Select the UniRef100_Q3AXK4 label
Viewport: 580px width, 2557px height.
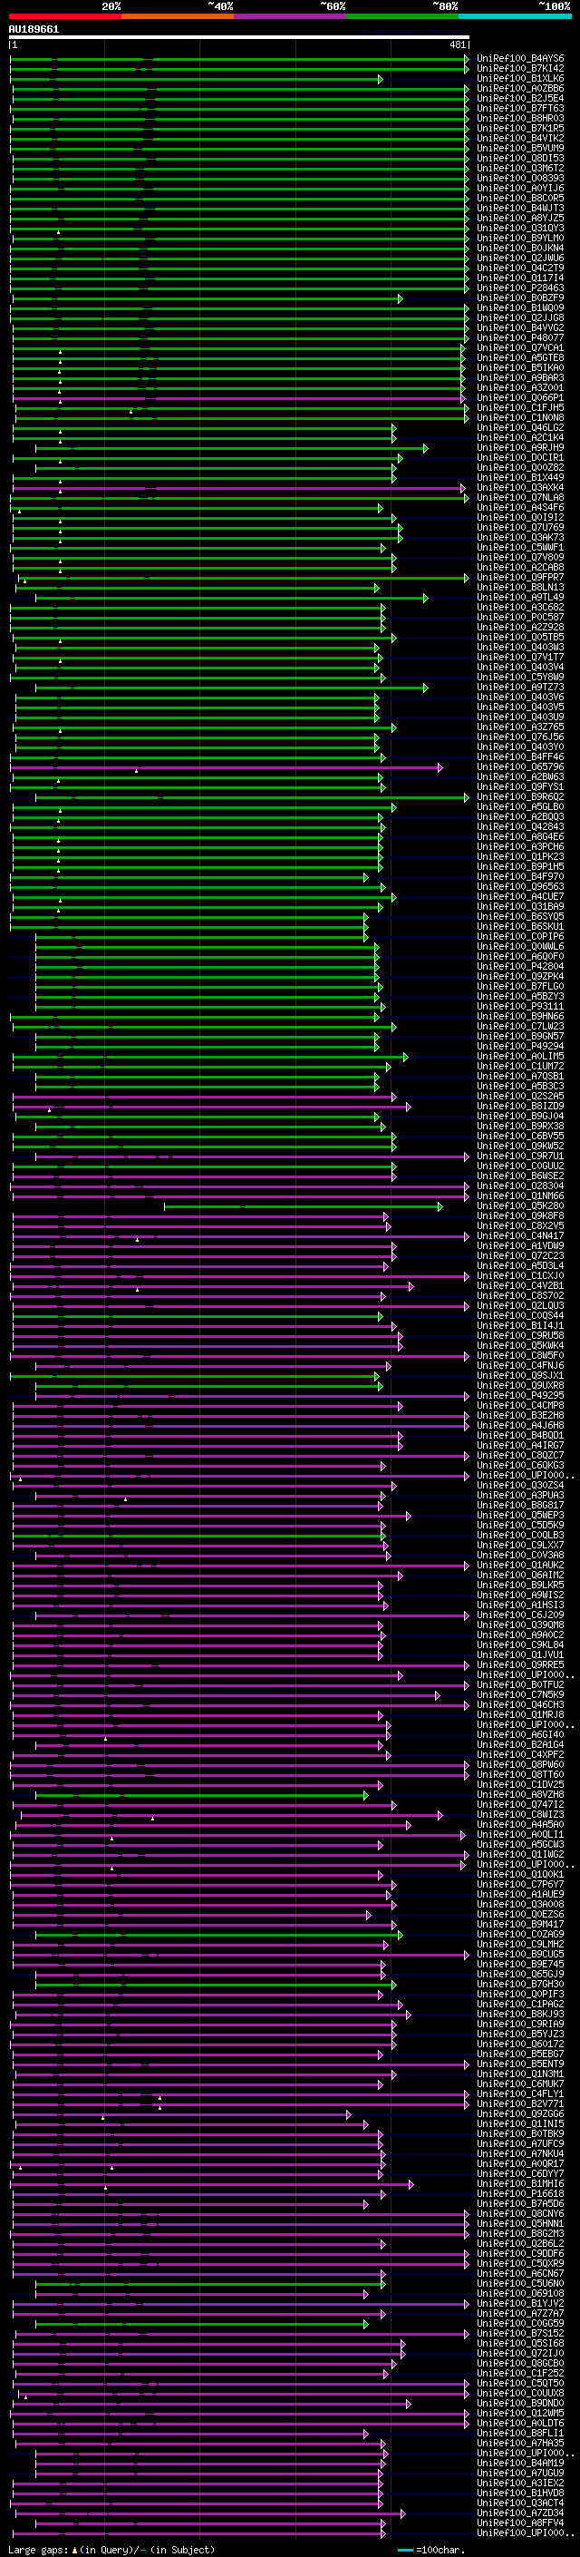pos(520,488)
